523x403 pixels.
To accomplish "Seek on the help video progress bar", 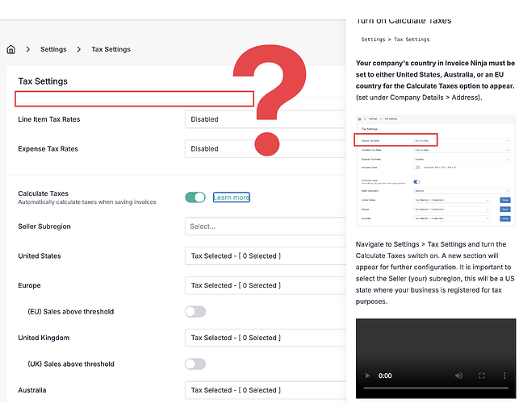I will (x=436, y=388).
